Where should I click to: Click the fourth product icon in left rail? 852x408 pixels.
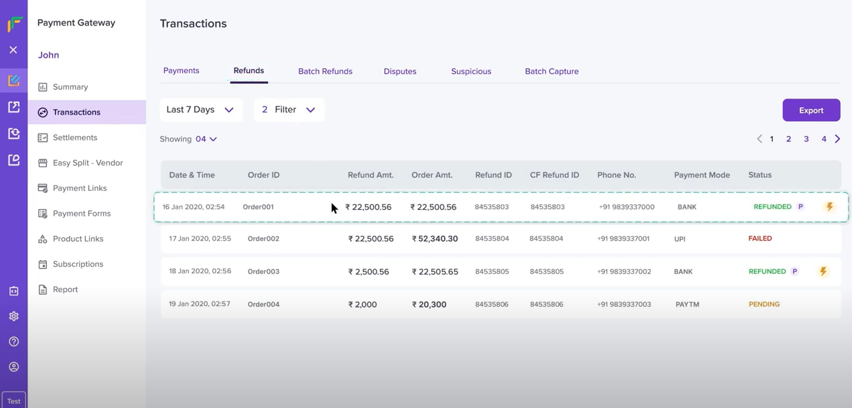(x=13, y=160)
